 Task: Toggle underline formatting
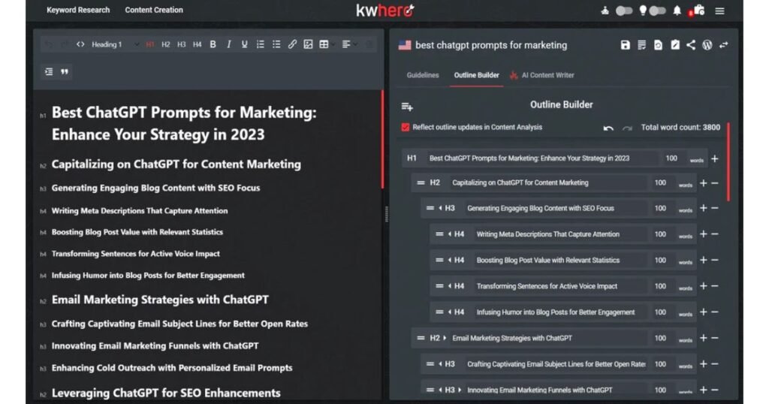pos(244,44)
